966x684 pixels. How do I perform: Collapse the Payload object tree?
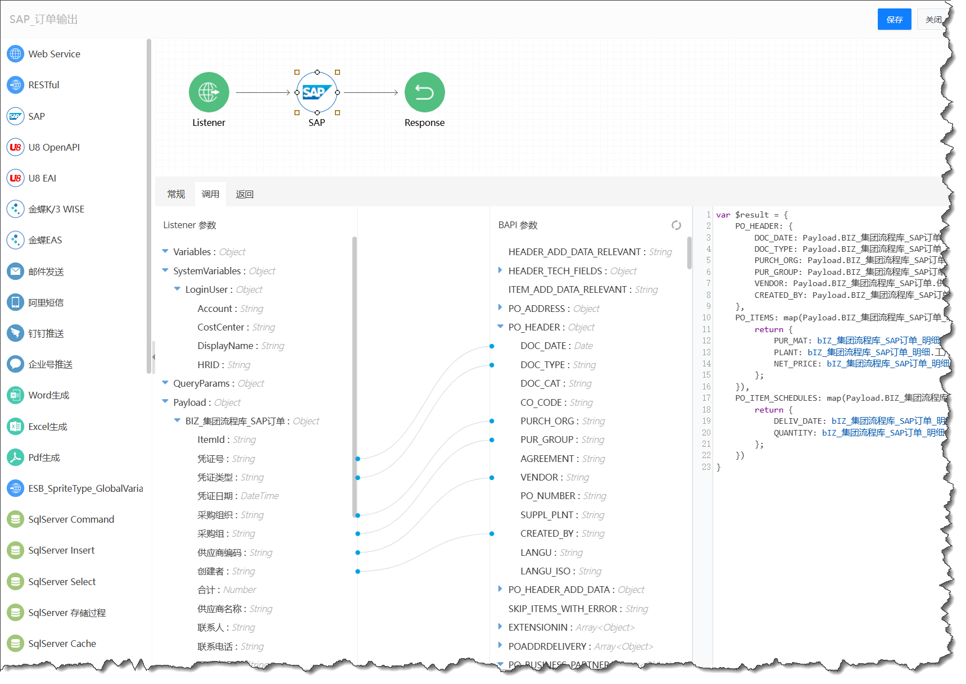(x=165, y=402)
